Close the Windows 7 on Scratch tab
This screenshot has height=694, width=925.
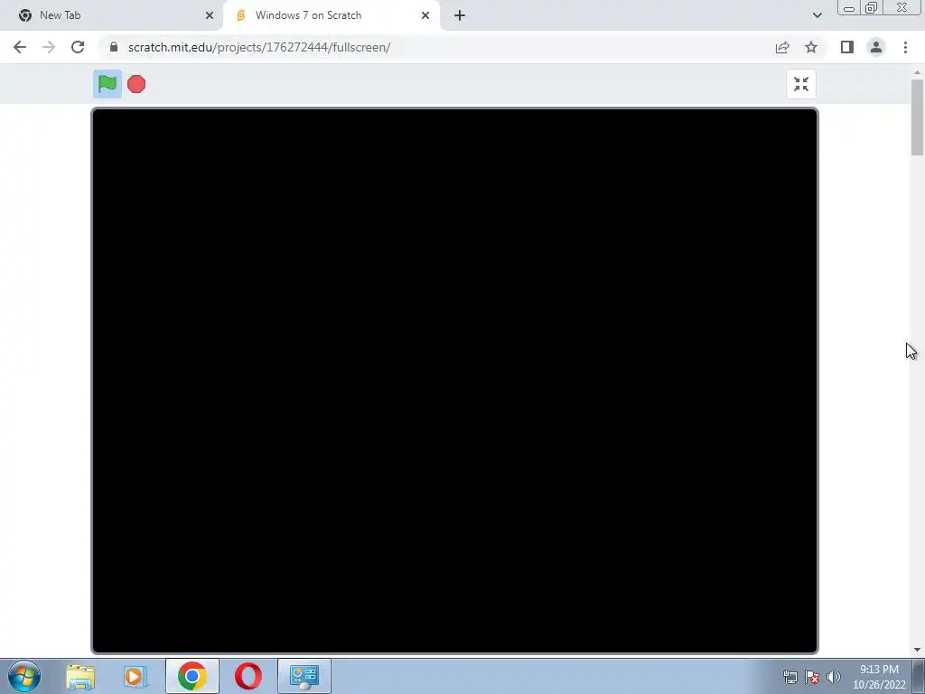point(425,15)
